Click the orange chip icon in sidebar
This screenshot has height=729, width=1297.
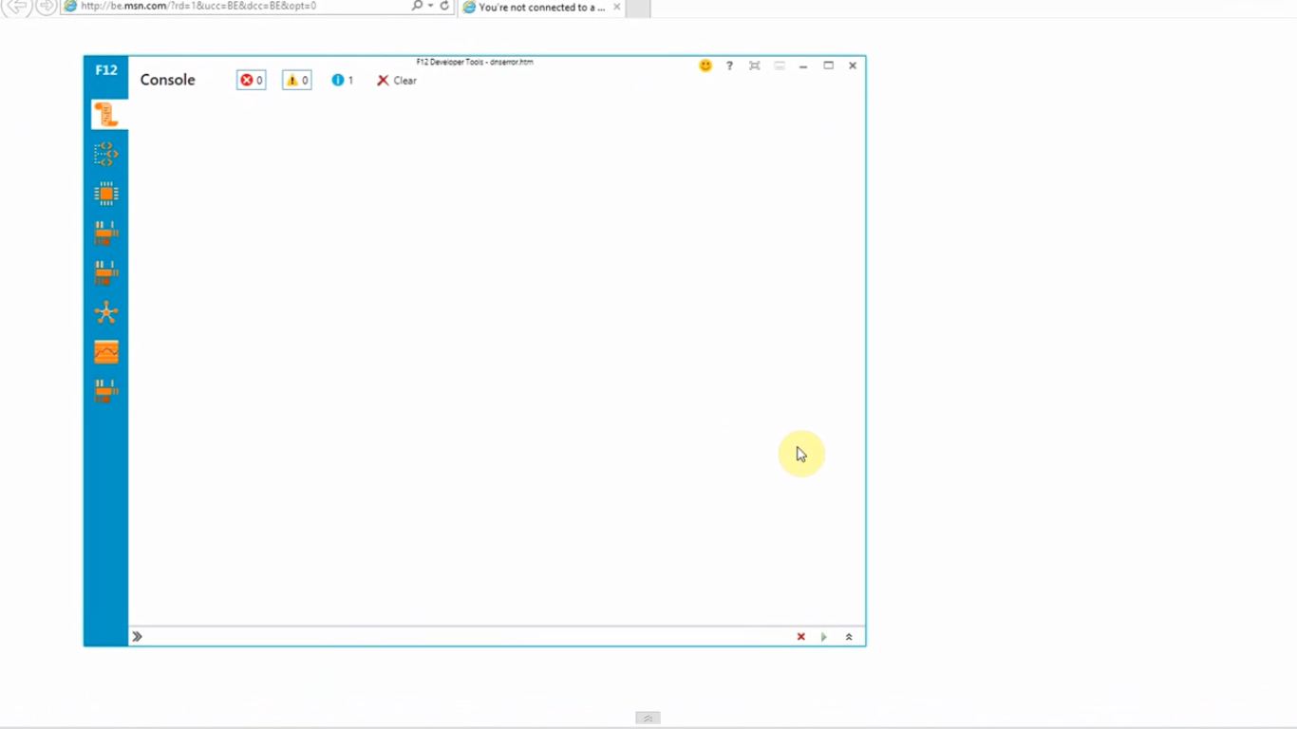[x=105, y=194]
